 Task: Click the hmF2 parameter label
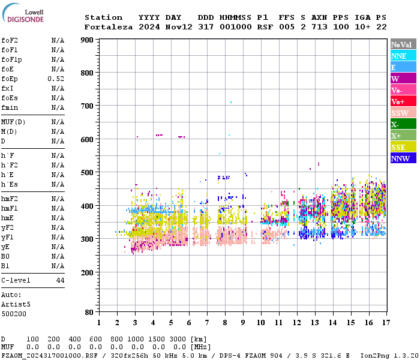tap(10, 199)
